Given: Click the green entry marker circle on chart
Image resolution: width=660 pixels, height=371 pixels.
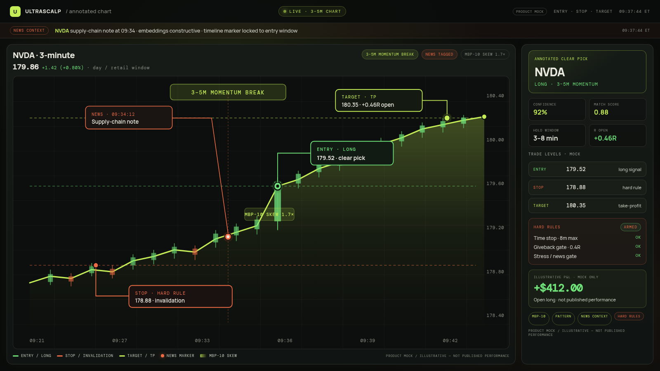Looking at the screenshot, I should (278, 186).
